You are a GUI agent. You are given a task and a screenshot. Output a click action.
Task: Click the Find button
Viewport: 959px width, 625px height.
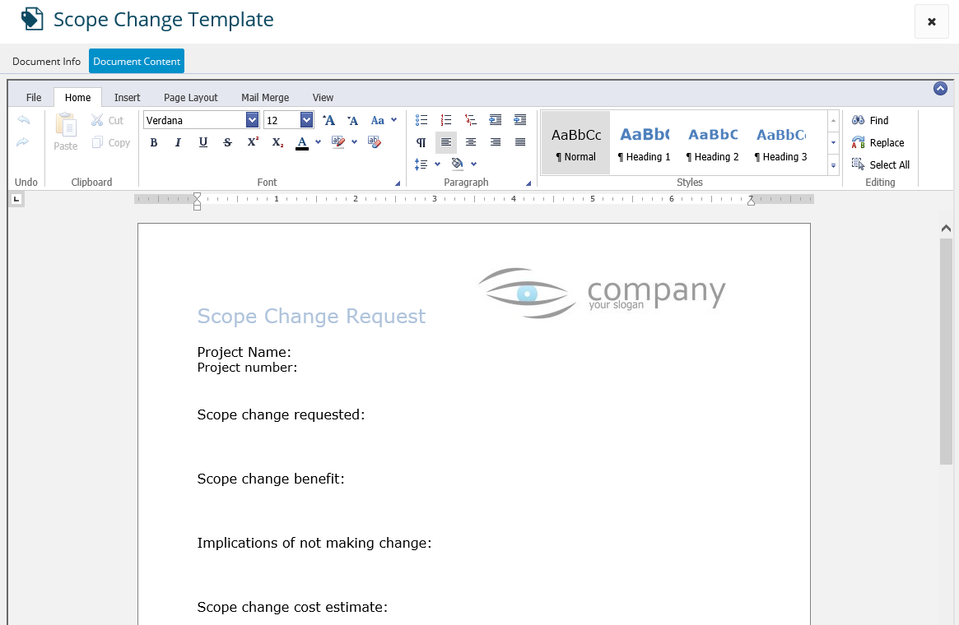pyautogui.click(x=870, y=120)
